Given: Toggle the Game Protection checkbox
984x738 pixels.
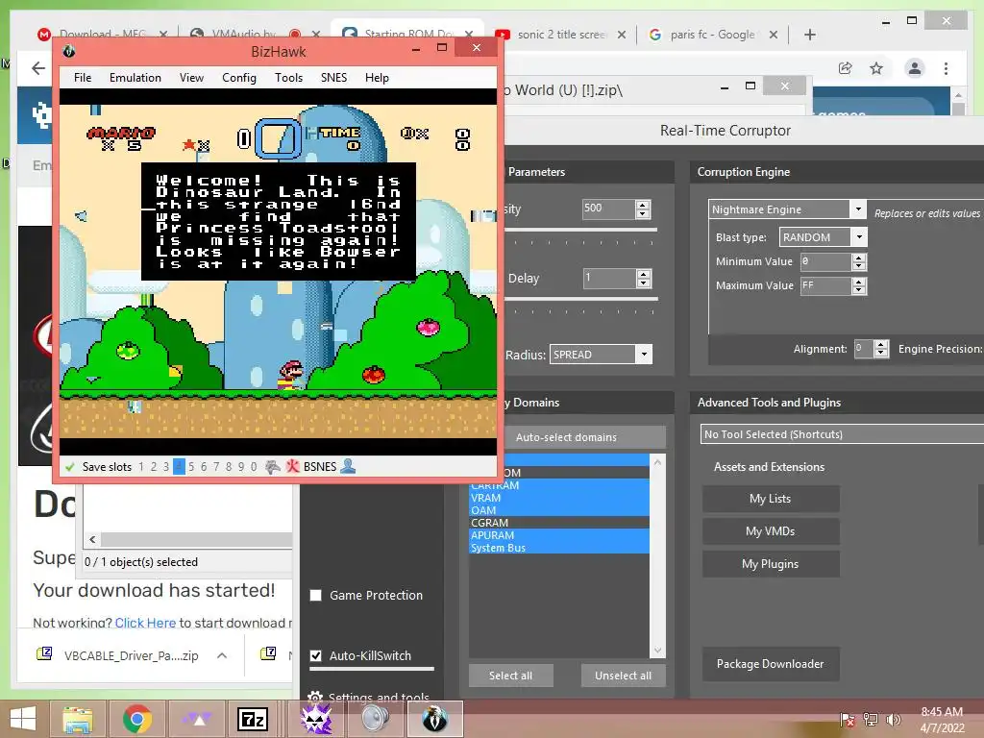Looking at the screenshot, I should tap(315, 595).
